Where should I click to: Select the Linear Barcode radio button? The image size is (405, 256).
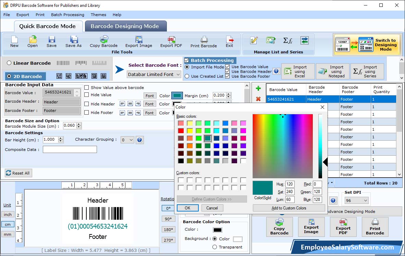(x=9, y=63)
